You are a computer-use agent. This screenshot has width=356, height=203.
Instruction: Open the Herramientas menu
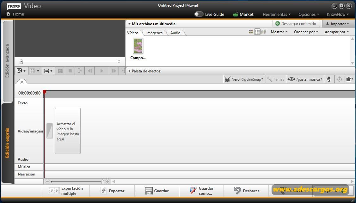(277, 14)
